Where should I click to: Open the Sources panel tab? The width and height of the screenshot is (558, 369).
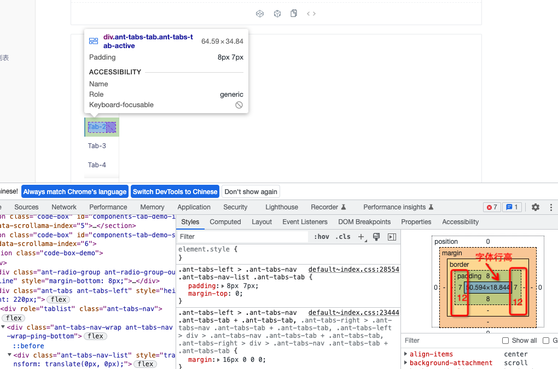[x=26, y=207]
